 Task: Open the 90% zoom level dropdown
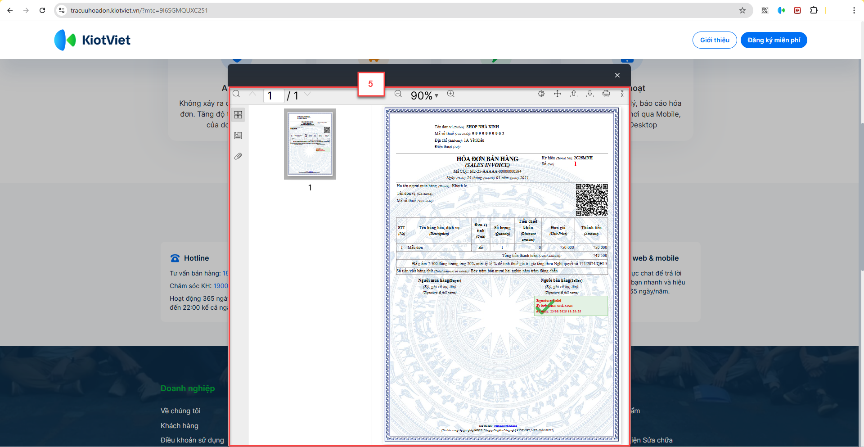(x=424, y=95)
